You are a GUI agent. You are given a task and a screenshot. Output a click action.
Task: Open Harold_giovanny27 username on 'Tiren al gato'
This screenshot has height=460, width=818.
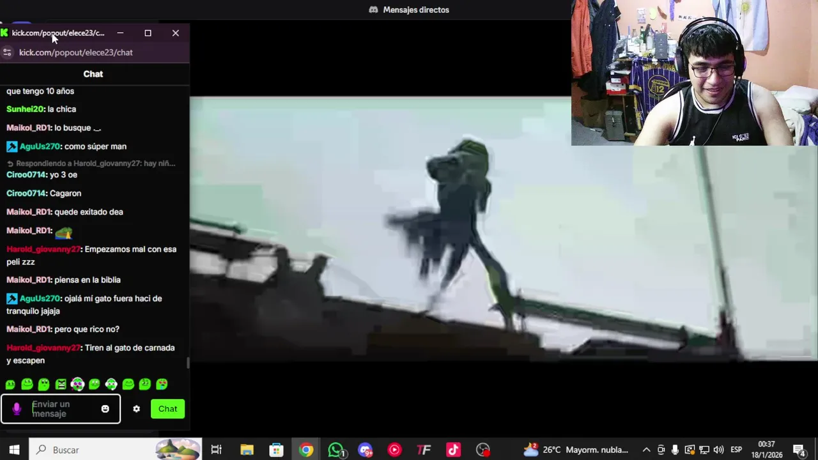pyautogui.click(x=43, y=348)
